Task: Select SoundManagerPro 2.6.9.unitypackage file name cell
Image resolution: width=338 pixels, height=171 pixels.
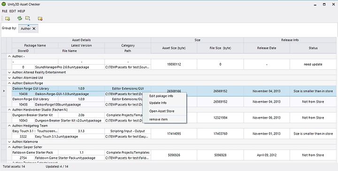Action: (x=69, y=67)
